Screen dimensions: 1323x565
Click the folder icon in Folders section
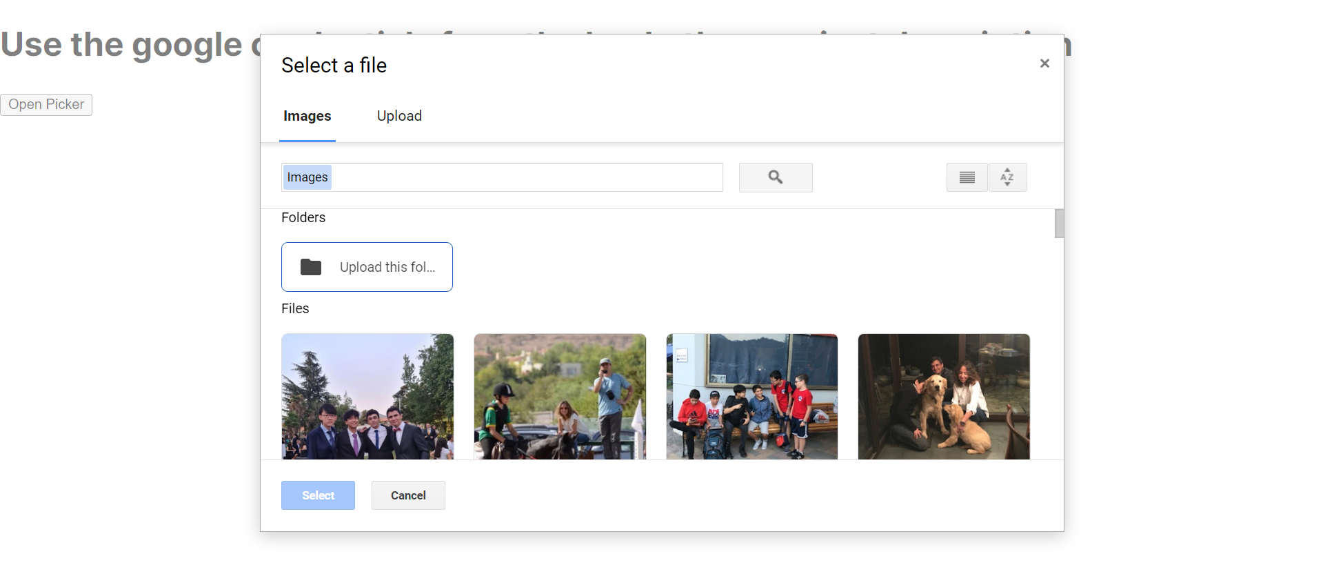pos(311,267)
